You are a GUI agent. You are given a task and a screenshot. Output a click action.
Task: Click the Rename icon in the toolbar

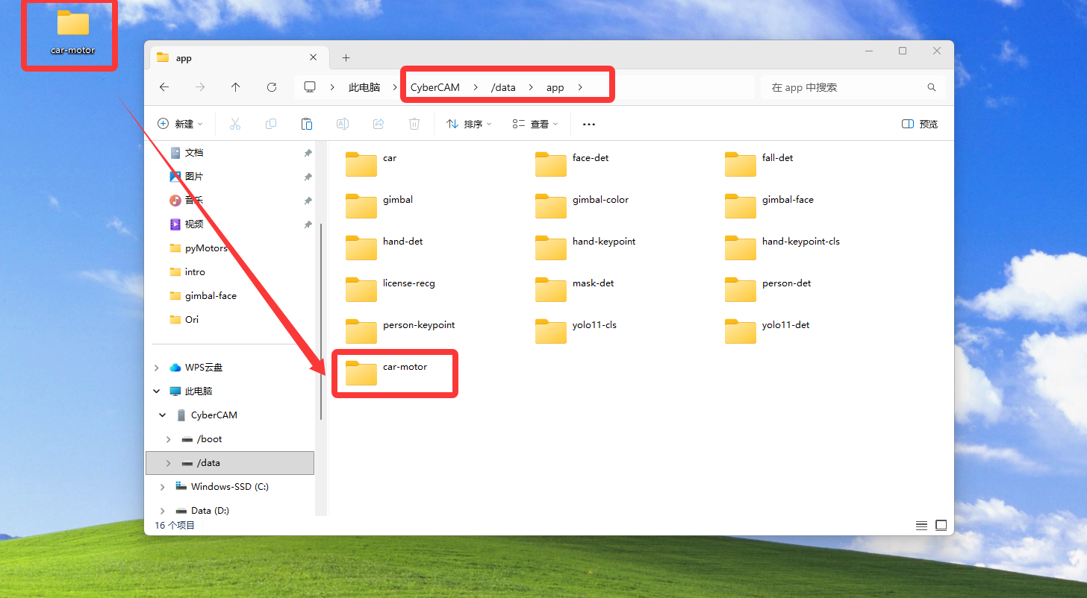pyautogui.click(x=343, y=124)
